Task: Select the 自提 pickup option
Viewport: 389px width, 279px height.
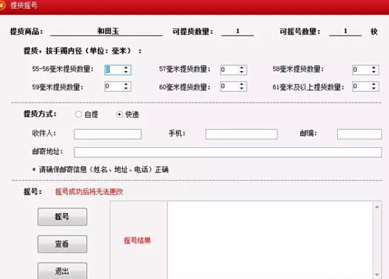Action: tap(78, 115)
